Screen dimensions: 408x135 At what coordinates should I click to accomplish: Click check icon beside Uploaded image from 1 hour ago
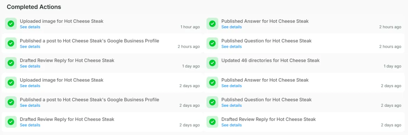tap(11, 23)
